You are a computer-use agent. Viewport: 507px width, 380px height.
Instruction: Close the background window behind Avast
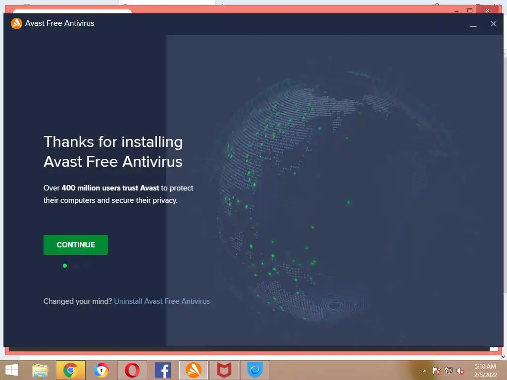click(488, 11)
